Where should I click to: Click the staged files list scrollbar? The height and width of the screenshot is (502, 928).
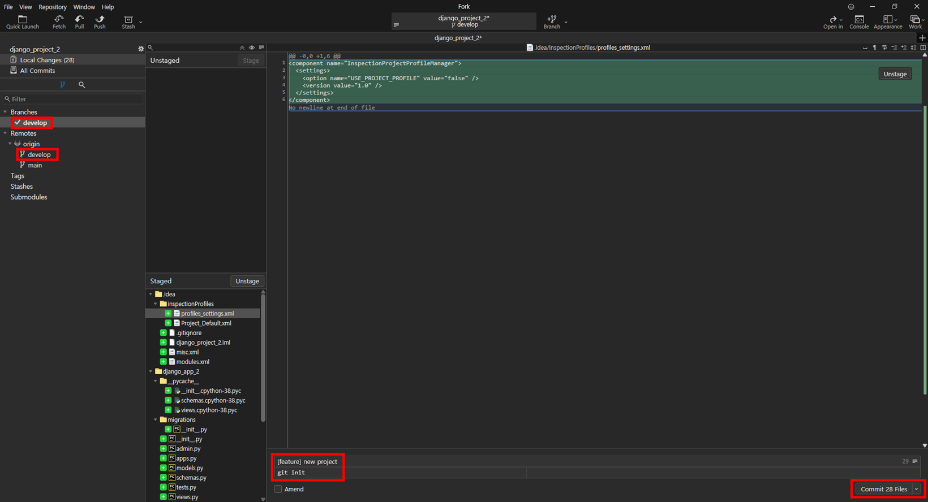click(263, 357)
